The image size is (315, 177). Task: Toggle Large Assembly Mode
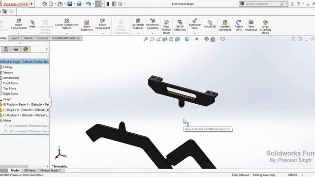[265, 27]
